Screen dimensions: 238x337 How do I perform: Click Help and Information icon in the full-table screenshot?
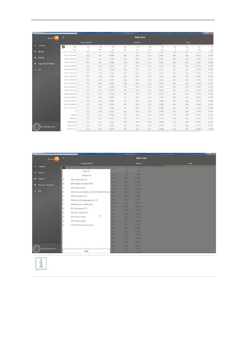click(x=35, y=64)
